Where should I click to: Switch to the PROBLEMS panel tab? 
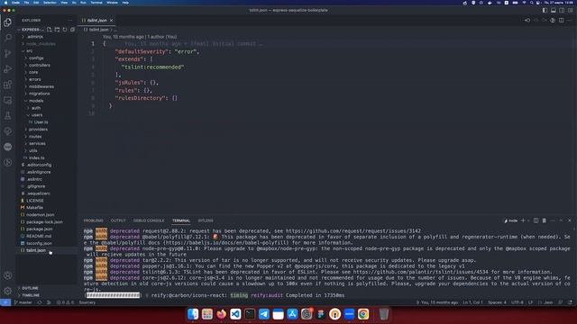tap(94, 220)
